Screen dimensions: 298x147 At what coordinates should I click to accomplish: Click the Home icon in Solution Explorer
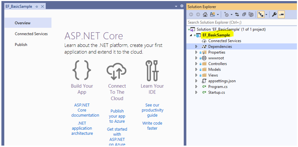205,15
